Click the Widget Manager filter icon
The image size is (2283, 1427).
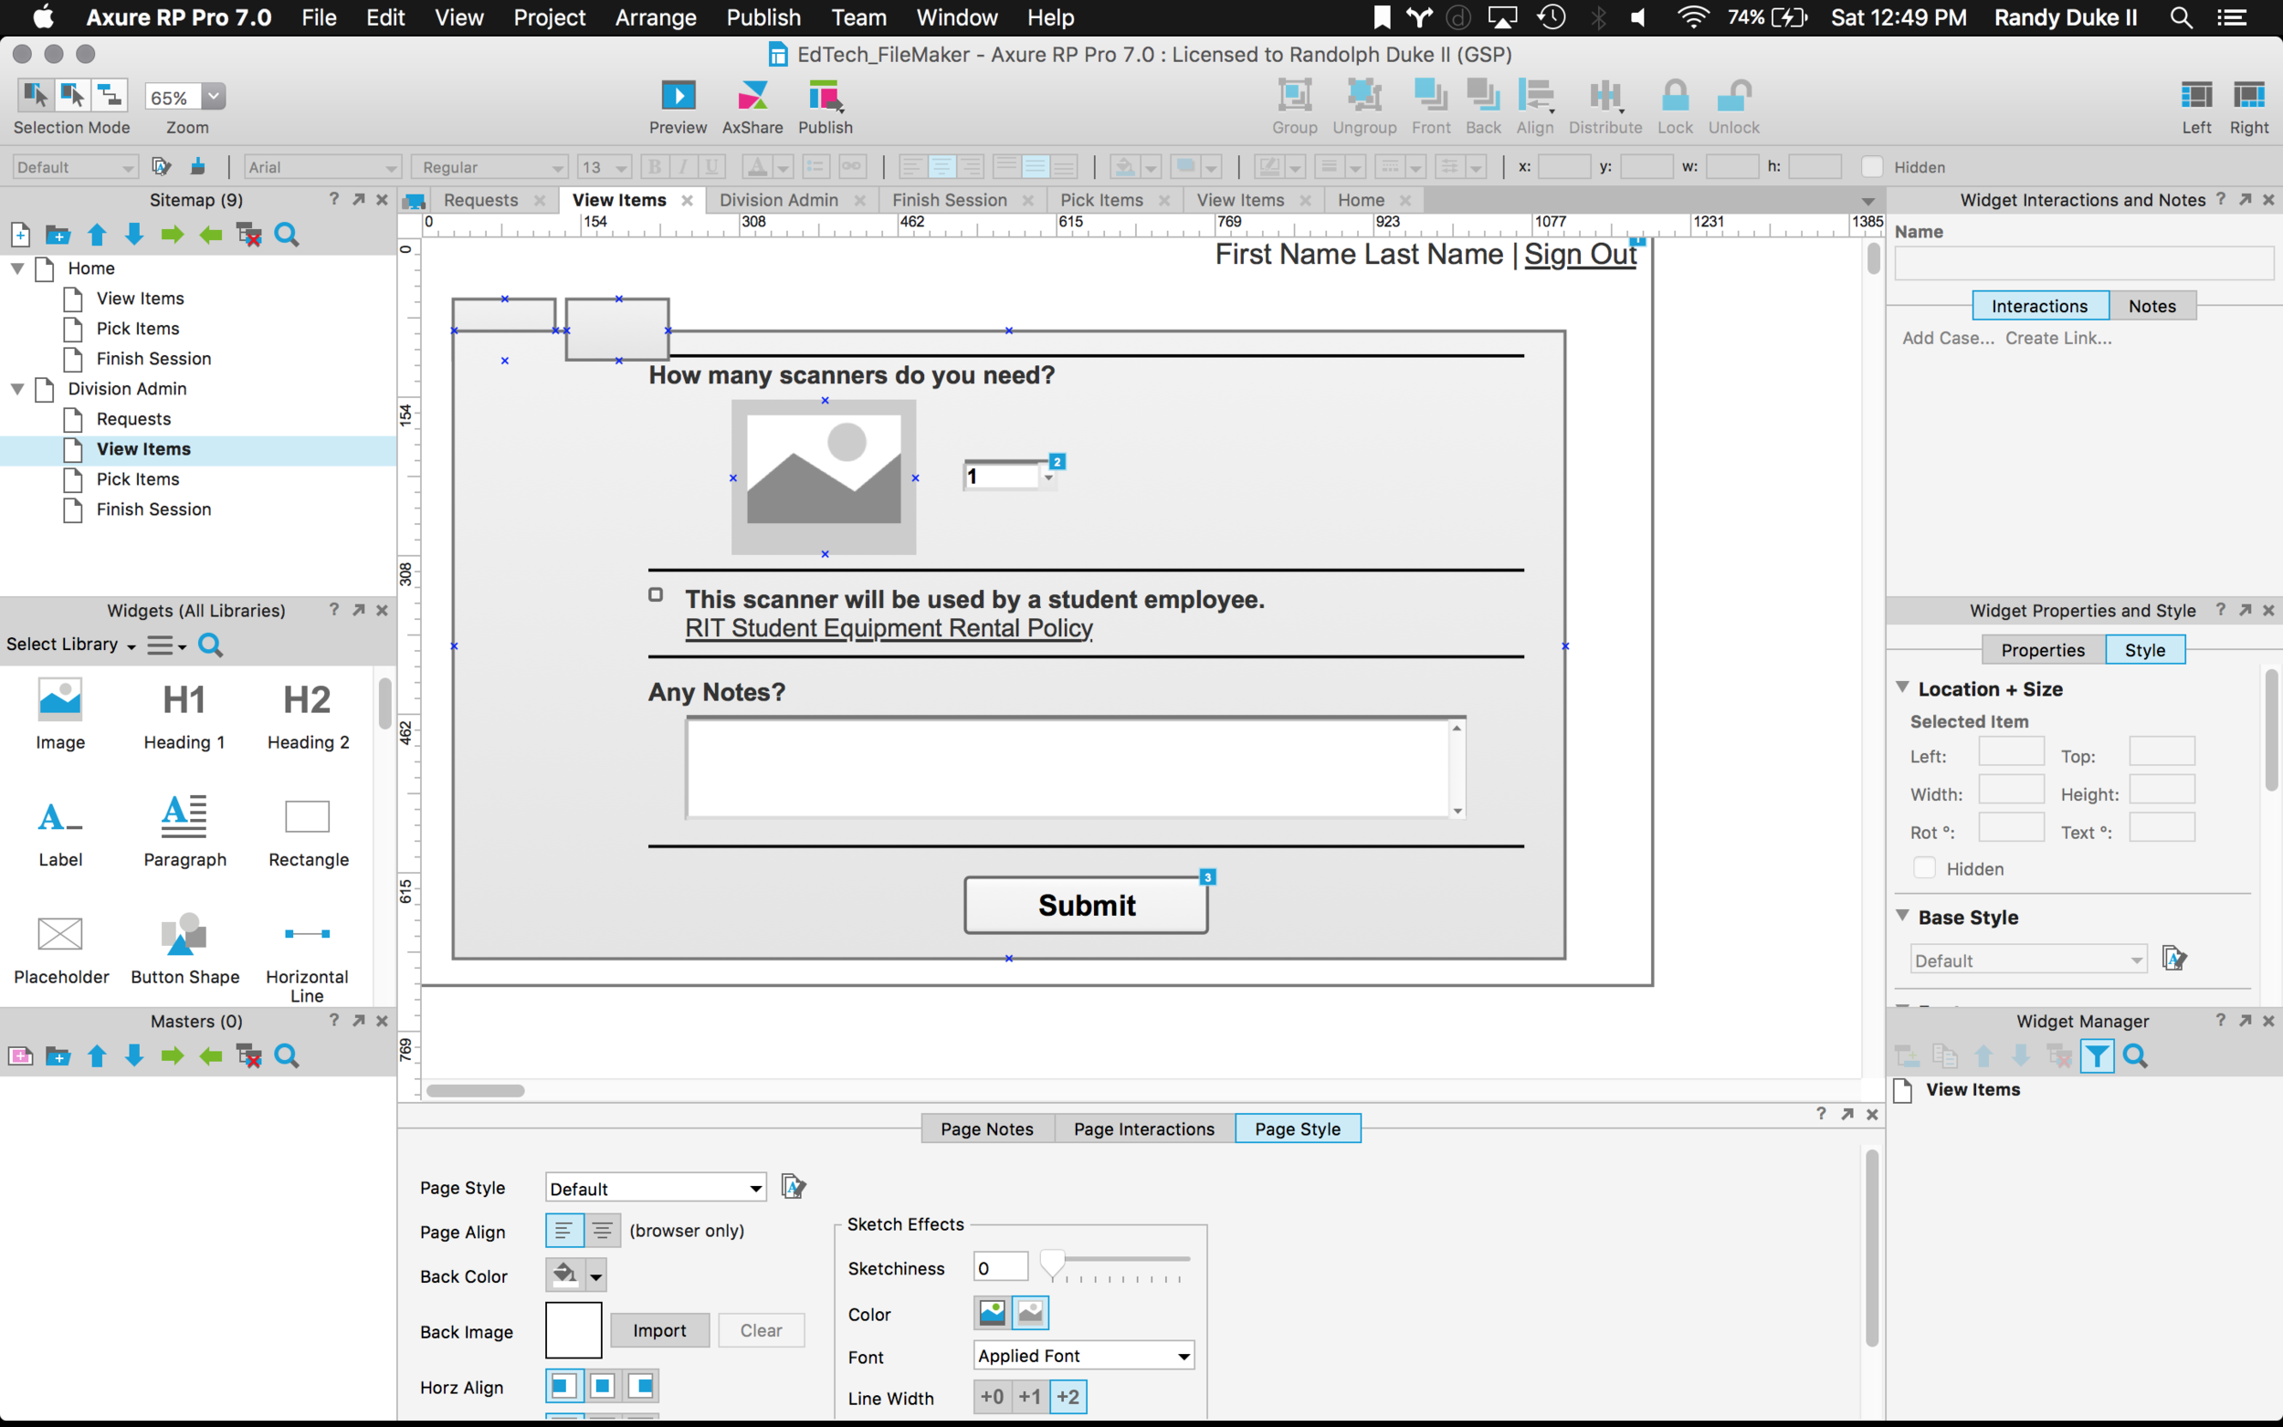click(2096, 1056)
